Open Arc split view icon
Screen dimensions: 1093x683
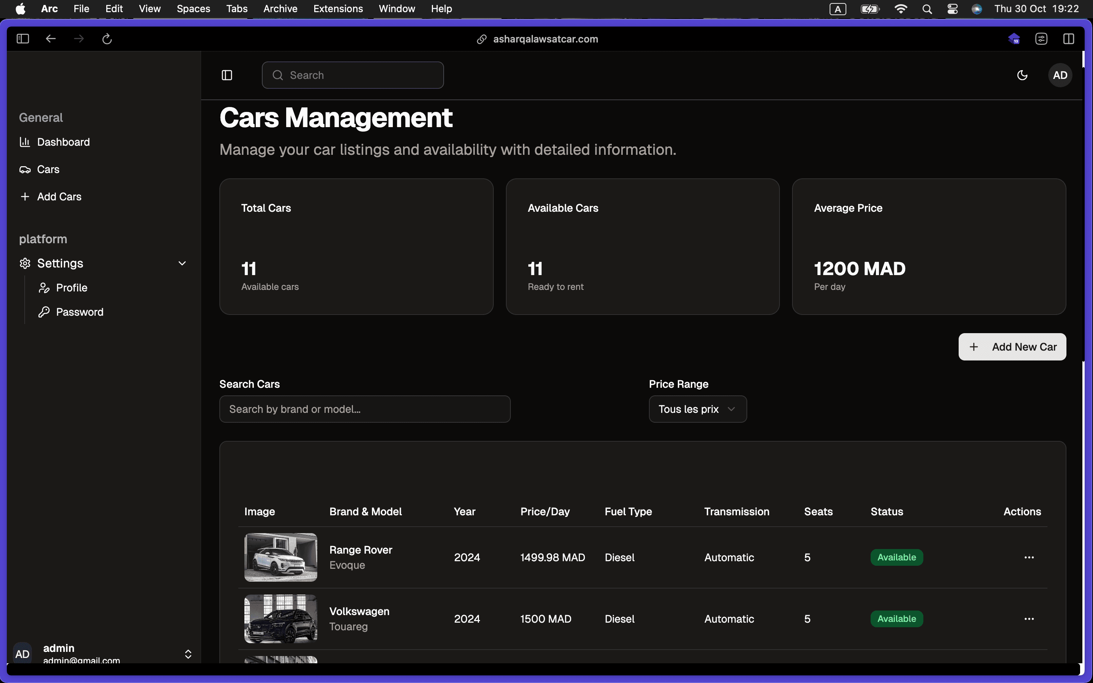point(1068,39)
